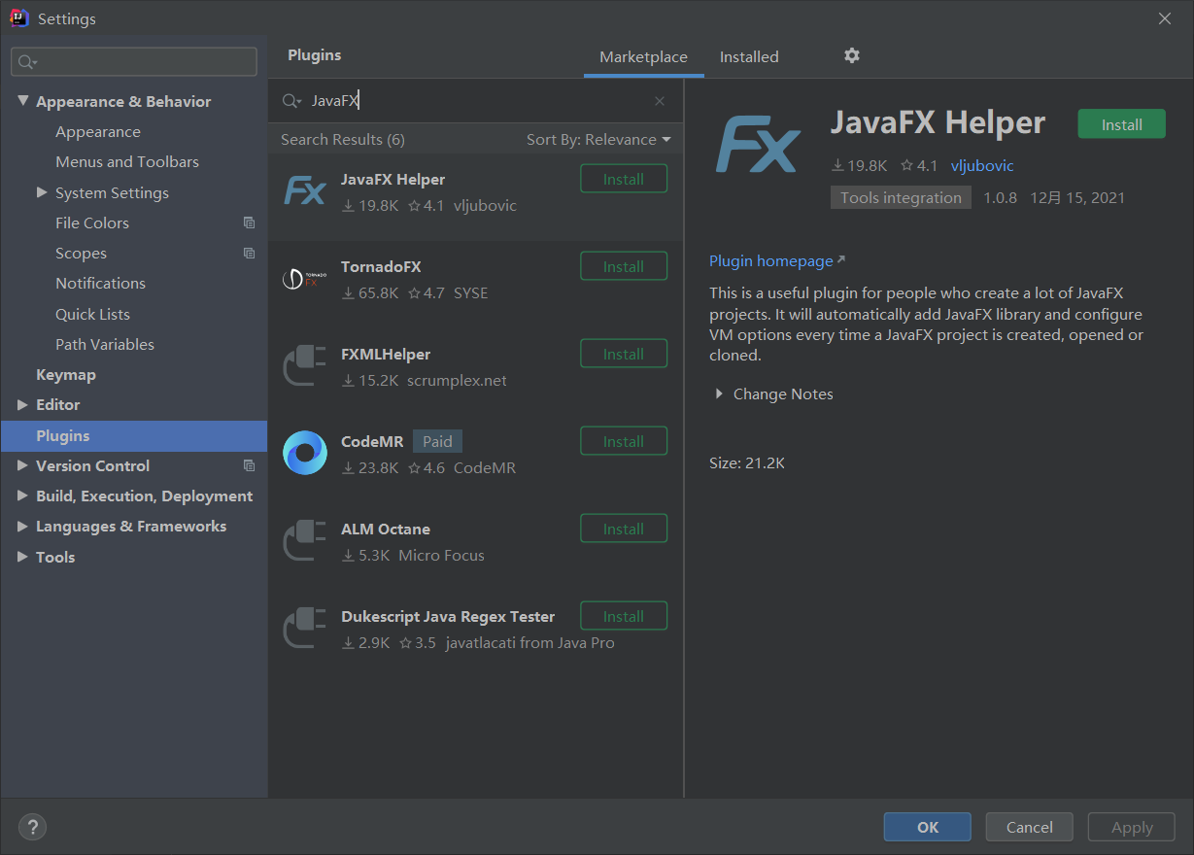Expand Build, Execution, Deployment node
1194x855 pixels.
point(23,496)
